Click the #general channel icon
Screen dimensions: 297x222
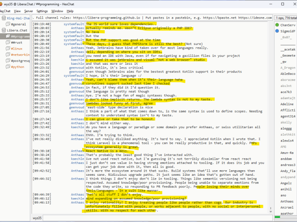7,24
